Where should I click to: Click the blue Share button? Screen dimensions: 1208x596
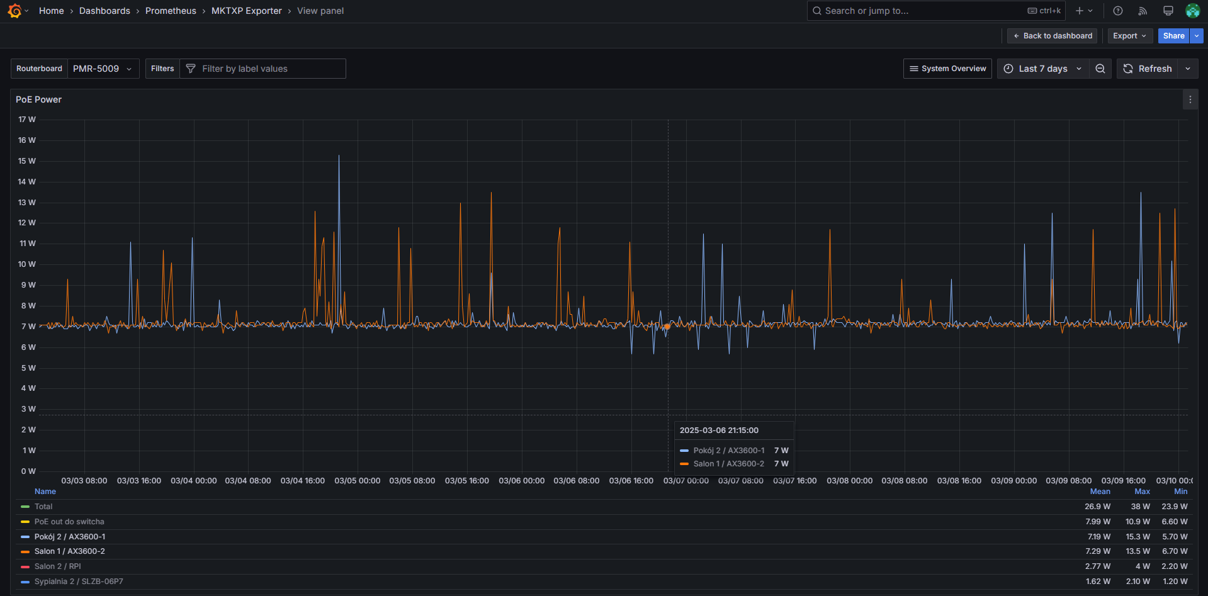click(1173, 36)
